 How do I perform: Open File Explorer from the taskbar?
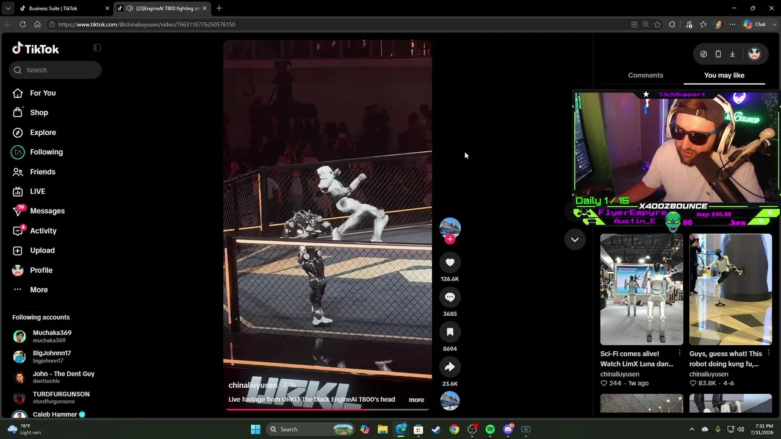click(383, 429)
